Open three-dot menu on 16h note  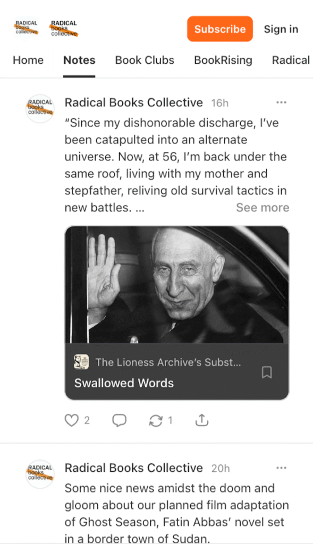[281, 103]
